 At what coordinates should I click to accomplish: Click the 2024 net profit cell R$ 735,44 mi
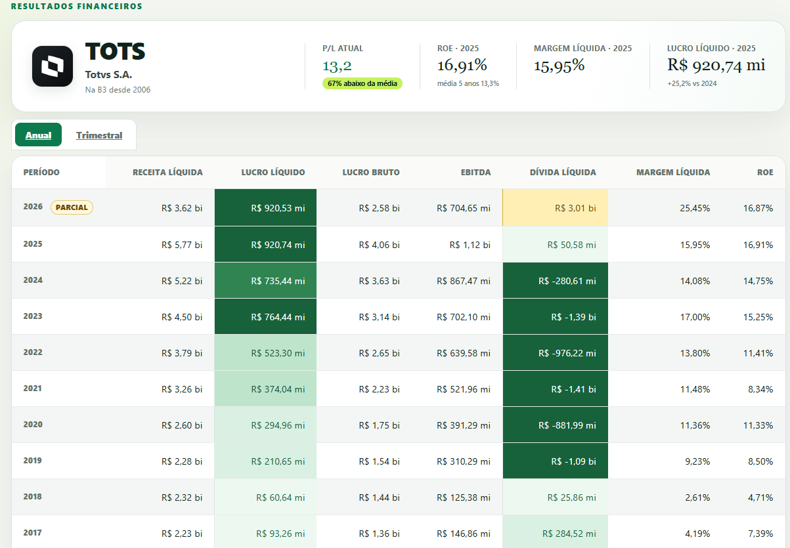click(265, 280)
